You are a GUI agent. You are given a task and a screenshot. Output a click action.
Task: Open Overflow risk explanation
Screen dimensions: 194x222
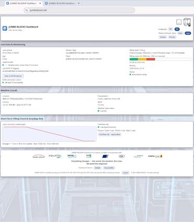110,134
